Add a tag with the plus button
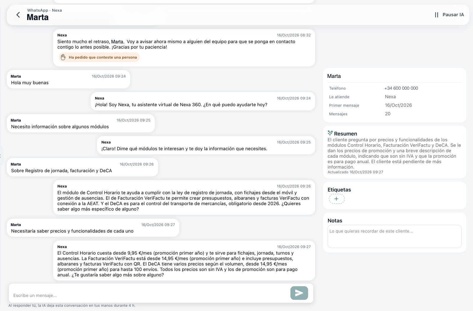The width and height of the screenshot is (473, 311). pyautogui.click(x=336, y=199)
